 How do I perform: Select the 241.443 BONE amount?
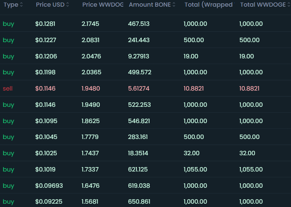[139, 40]
